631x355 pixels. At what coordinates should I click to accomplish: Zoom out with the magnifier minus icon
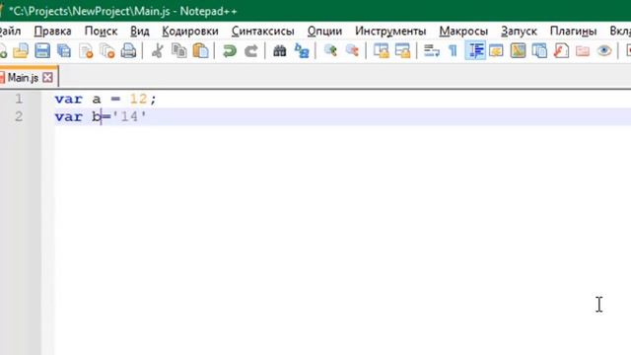(x=352, y=50)
